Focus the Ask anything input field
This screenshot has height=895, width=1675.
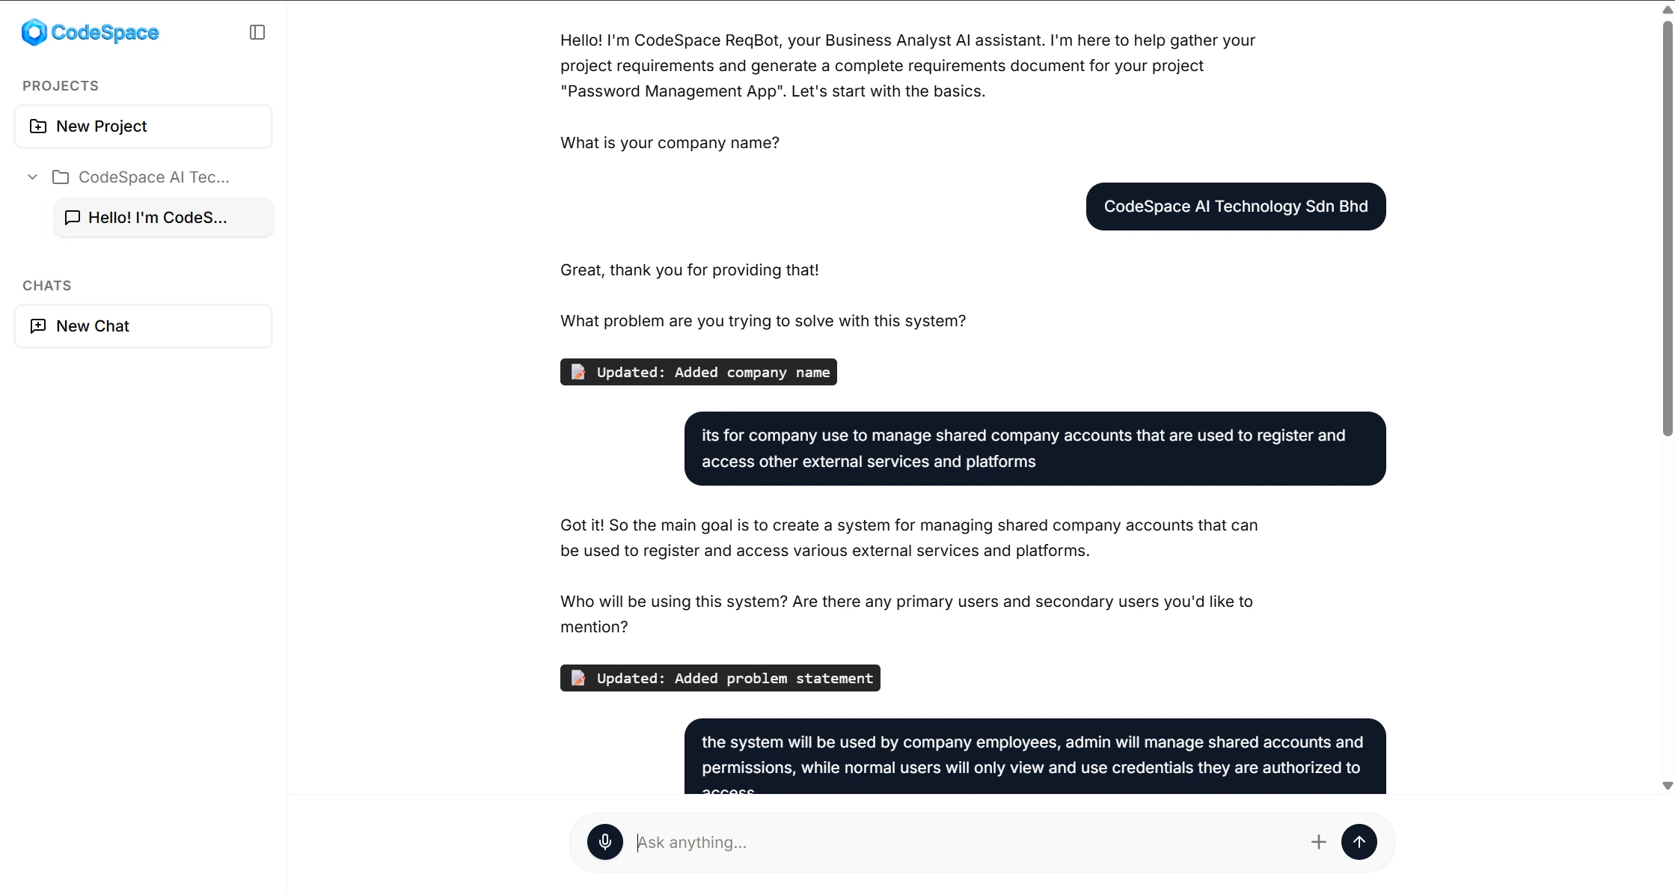click(965, 842)
